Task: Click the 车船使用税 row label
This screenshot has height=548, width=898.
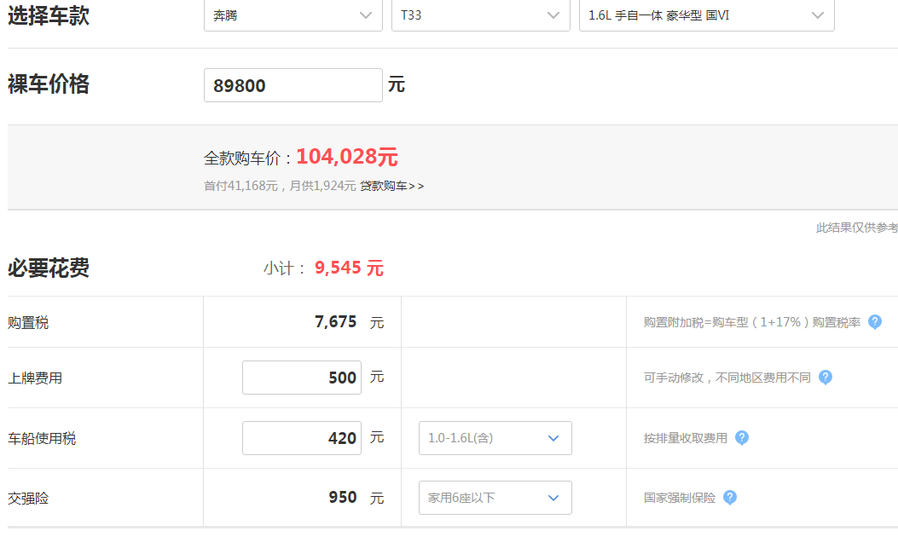Action: [42, 439]
